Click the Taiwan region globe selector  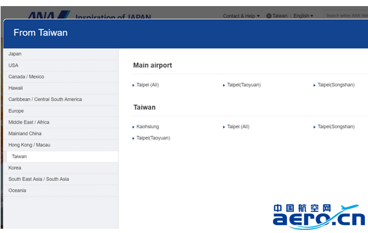277,16
